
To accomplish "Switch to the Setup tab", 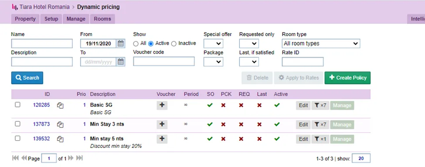I will point(51,19).
